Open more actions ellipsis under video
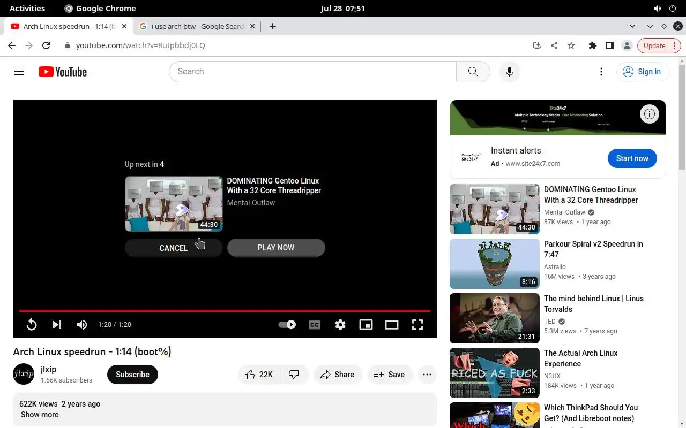This screenshot has width=686, height=428. point(427,374)
